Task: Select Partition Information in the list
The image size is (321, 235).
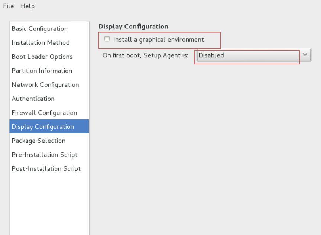Action: coord(42,71)
